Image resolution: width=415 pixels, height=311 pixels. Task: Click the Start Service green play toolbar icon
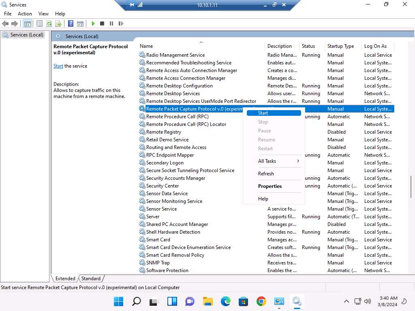[93, 24]
